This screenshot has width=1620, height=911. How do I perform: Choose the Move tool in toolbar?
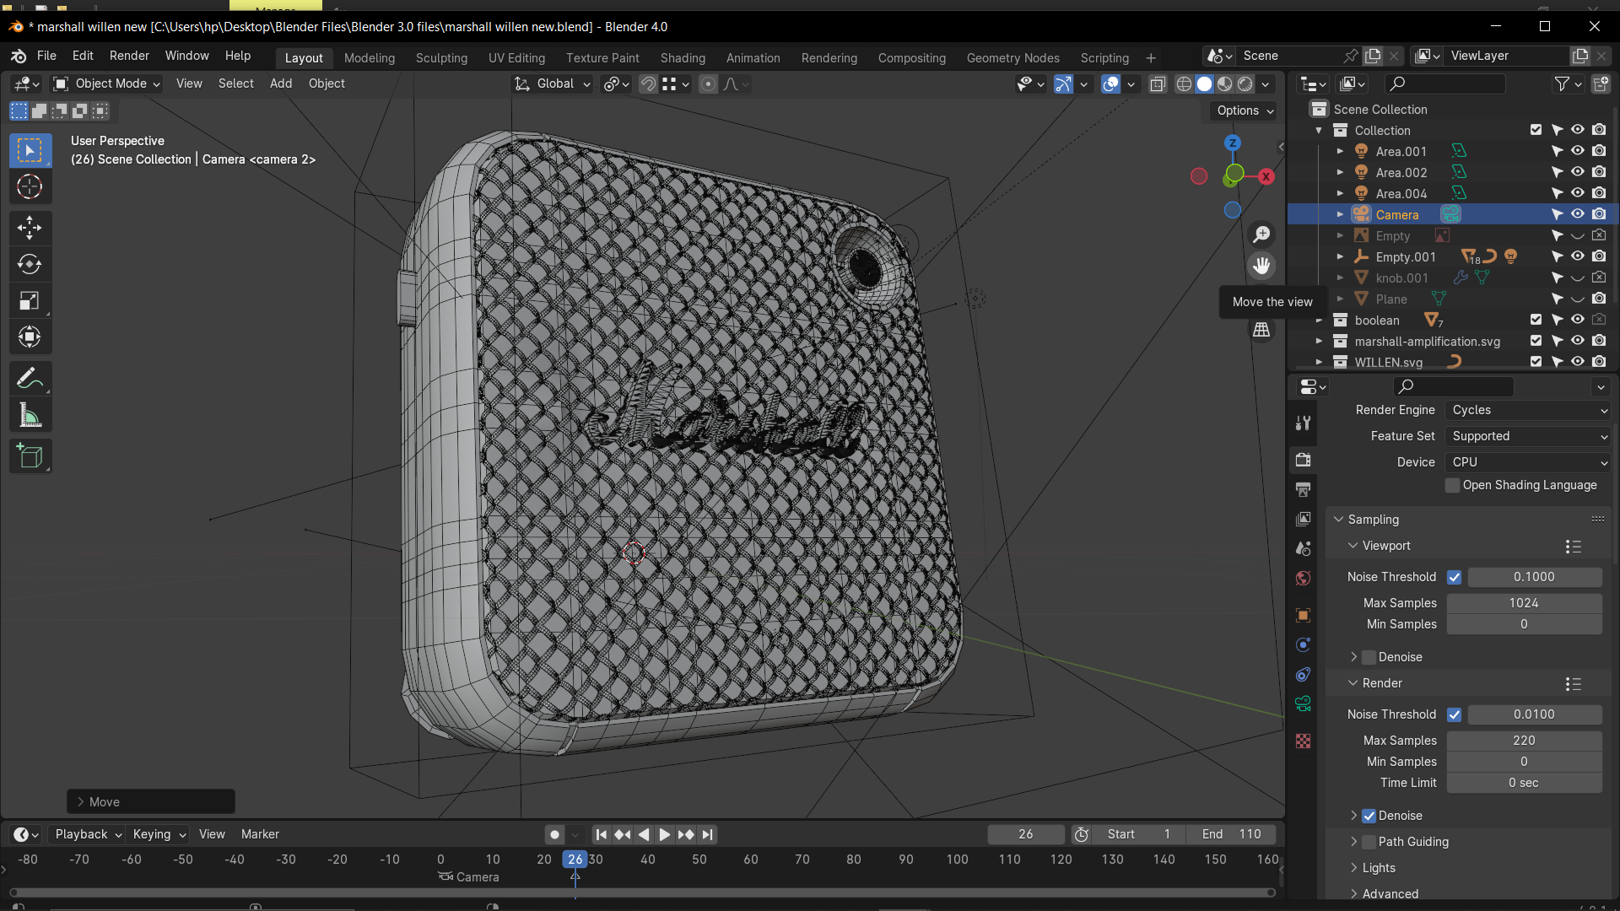coord(30,228)
